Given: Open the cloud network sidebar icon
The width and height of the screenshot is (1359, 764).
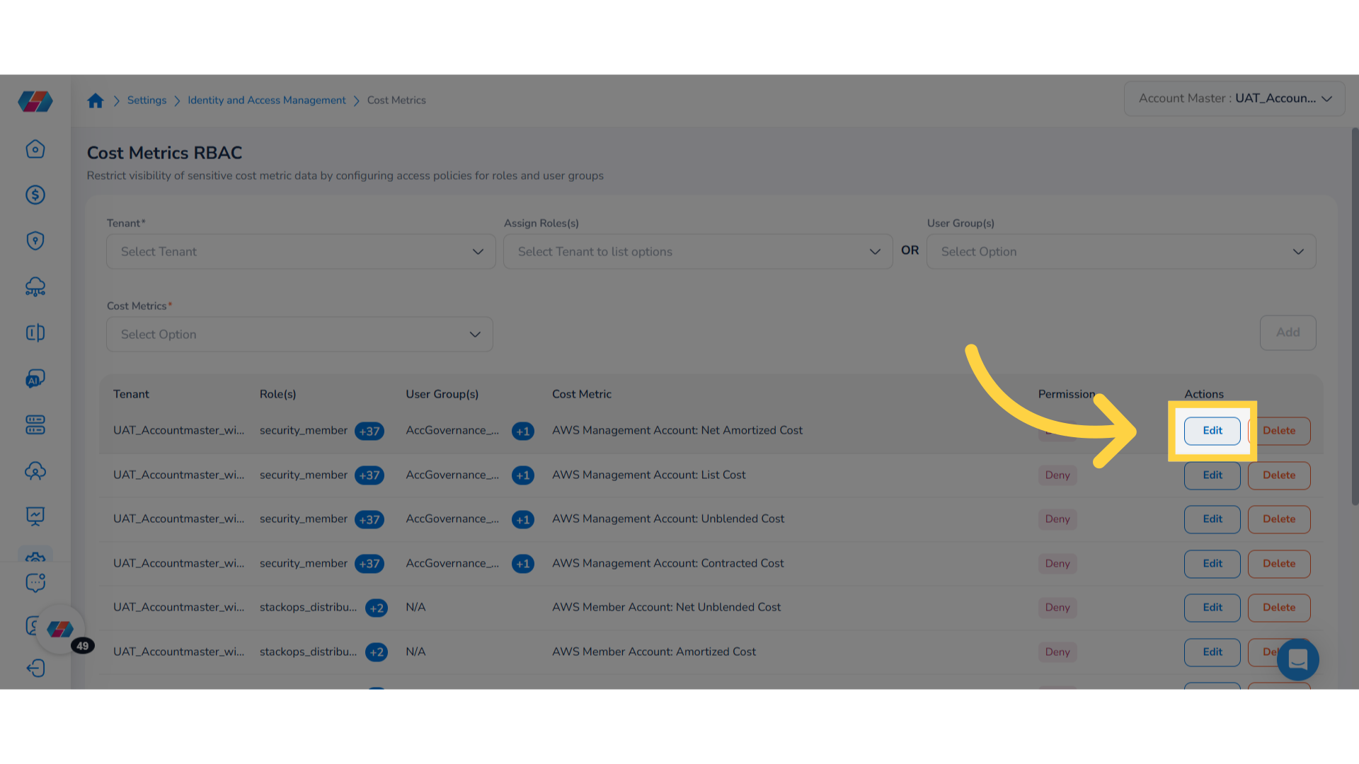Looking at the screenshot, I should [x=35, y=287].
